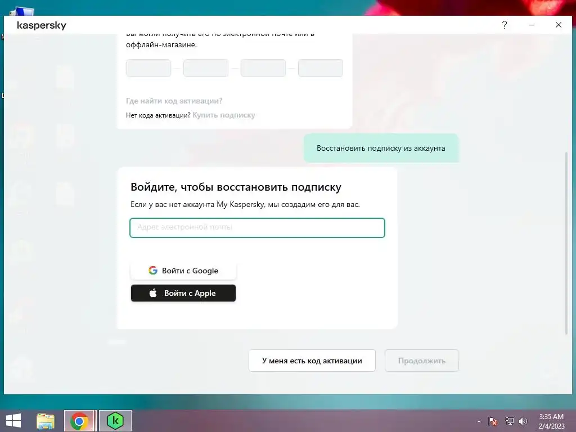Sign in with the Google button

183,271
